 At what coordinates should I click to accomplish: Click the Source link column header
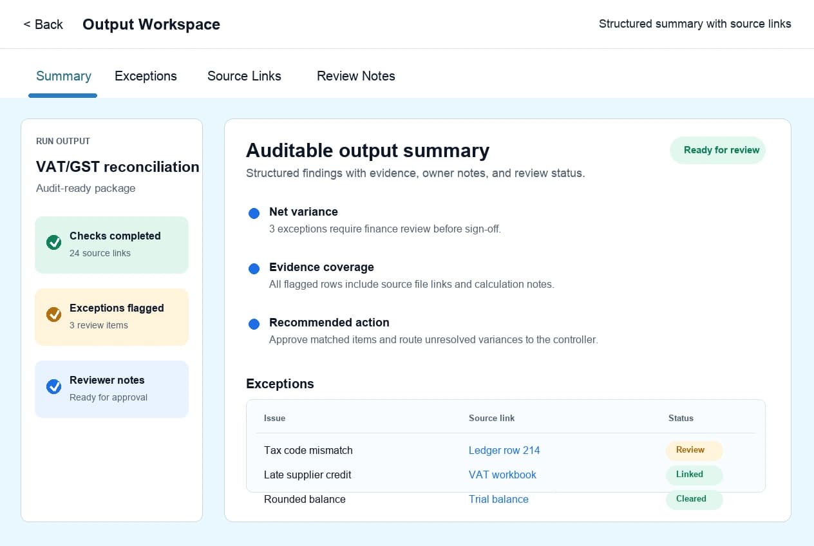(492, 418)
